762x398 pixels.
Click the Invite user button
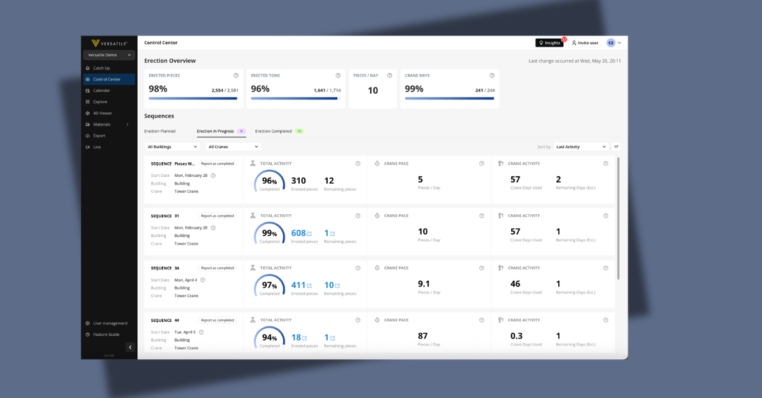pos(585,43)
